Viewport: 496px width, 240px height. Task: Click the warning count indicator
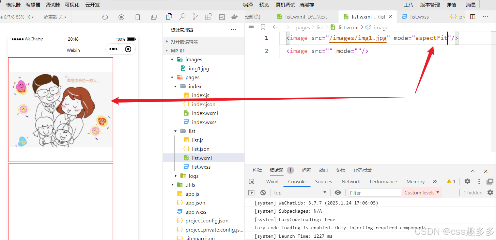(x=451, y=181)
